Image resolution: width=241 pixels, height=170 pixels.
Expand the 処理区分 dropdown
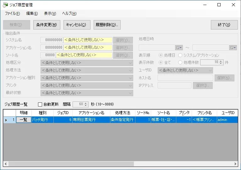point(130,63)
